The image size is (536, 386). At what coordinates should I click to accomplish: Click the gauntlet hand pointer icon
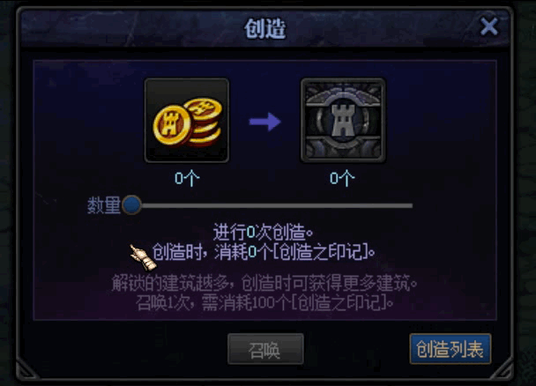[x=143, y=257]
